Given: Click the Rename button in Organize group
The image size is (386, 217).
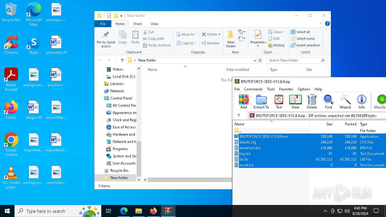Looking at the screenshot, I should [x=210, y=43].
